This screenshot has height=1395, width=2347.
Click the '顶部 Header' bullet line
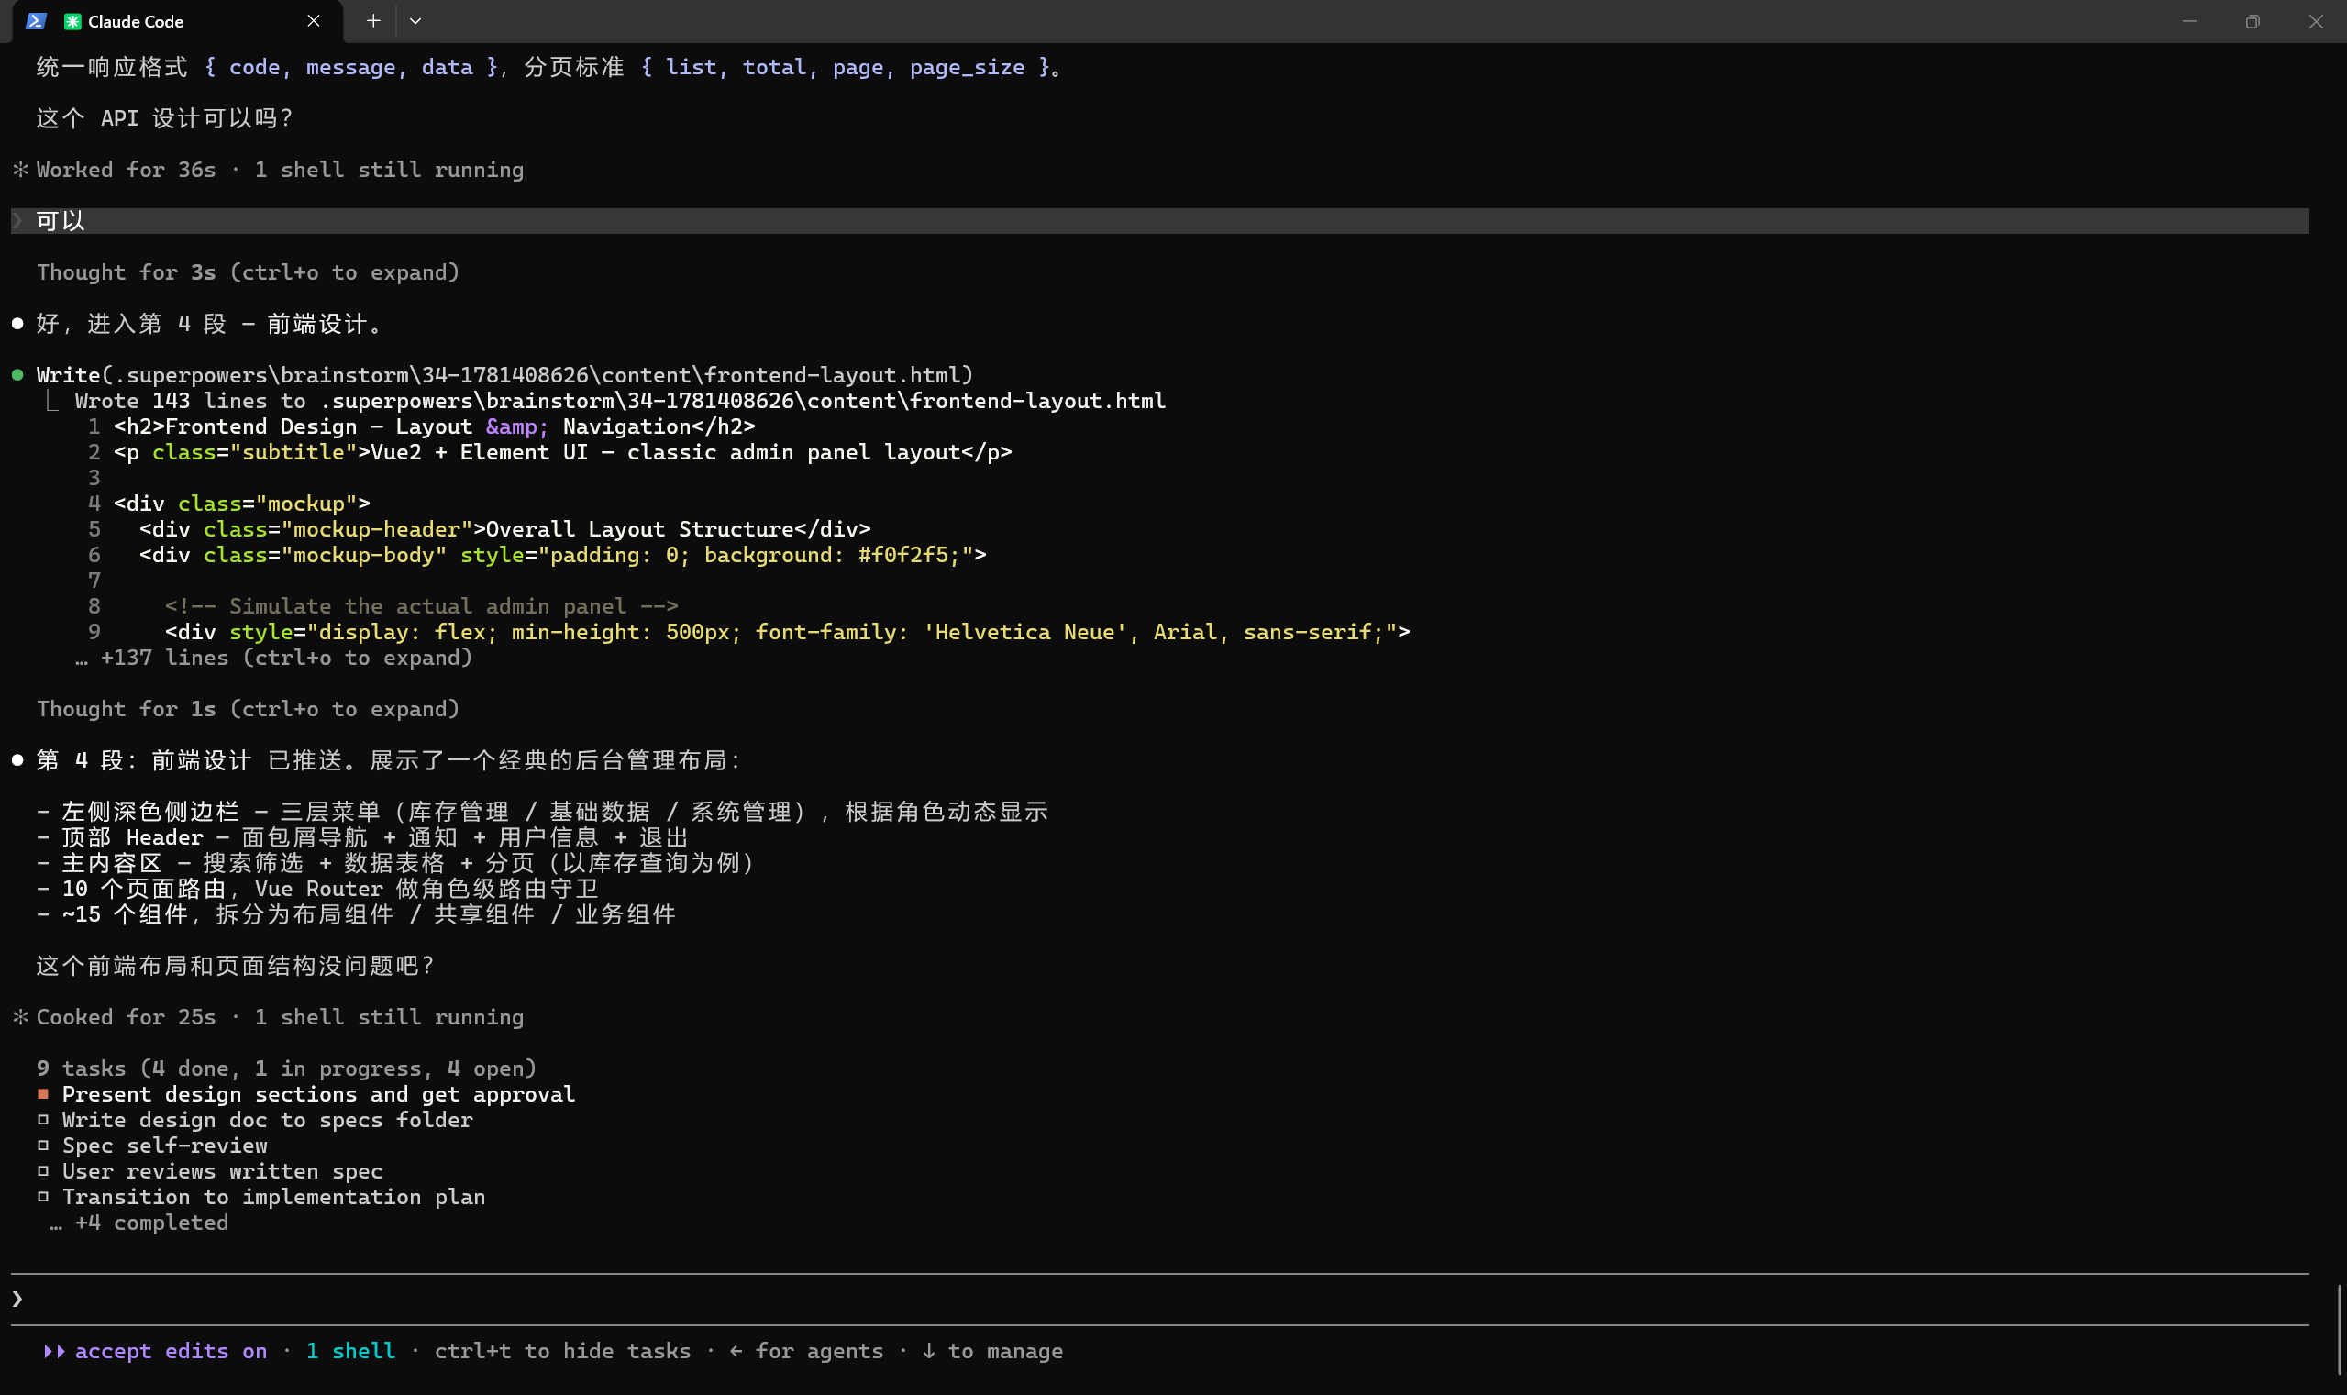(x=363, y=837)
